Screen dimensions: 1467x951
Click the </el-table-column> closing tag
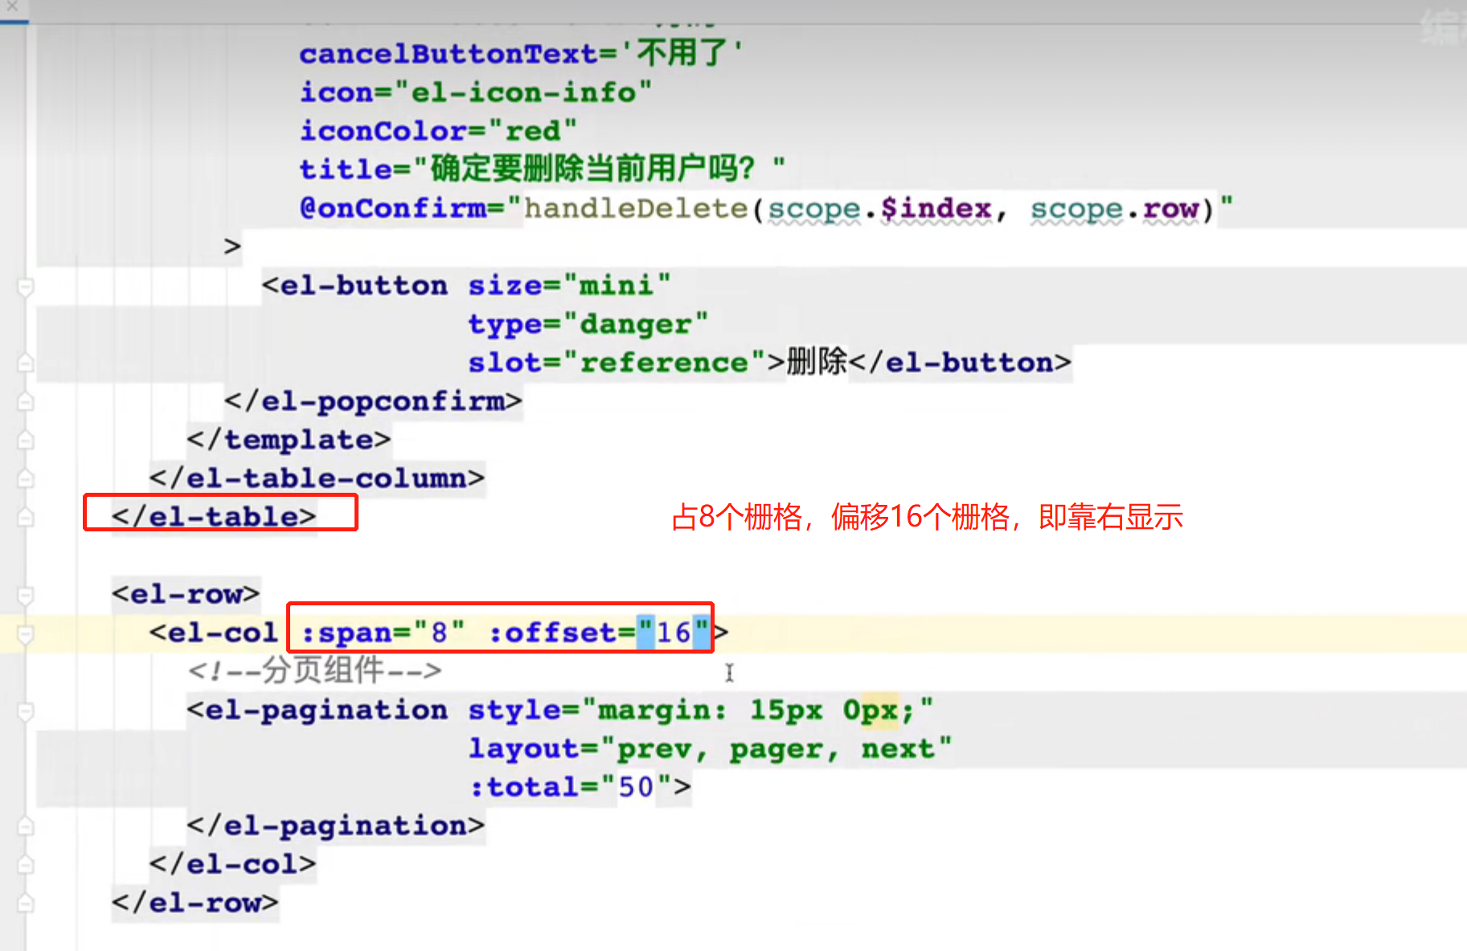pyautogui.click(x=318, y=478)
